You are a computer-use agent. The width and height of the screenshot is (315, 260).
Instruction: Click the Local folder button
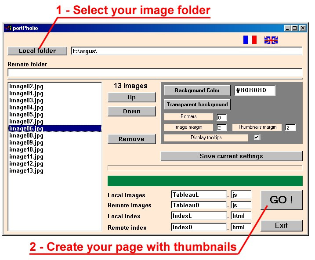tap(37, 51)
